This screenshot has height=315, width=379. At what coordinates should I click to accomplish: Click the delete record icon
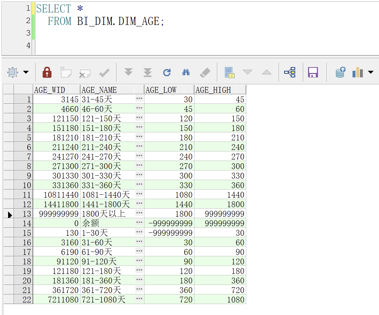[85, 73]
